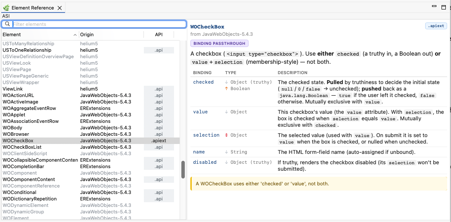This screenshot has width=451, height=222.
Task: Click the 'from JavaWebObjects-5.4.3' subtitle
Action: [221, 34]
